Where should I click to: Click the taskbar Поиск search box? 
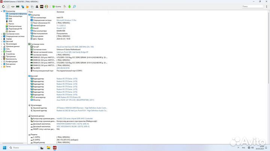(x=23, y=148)
